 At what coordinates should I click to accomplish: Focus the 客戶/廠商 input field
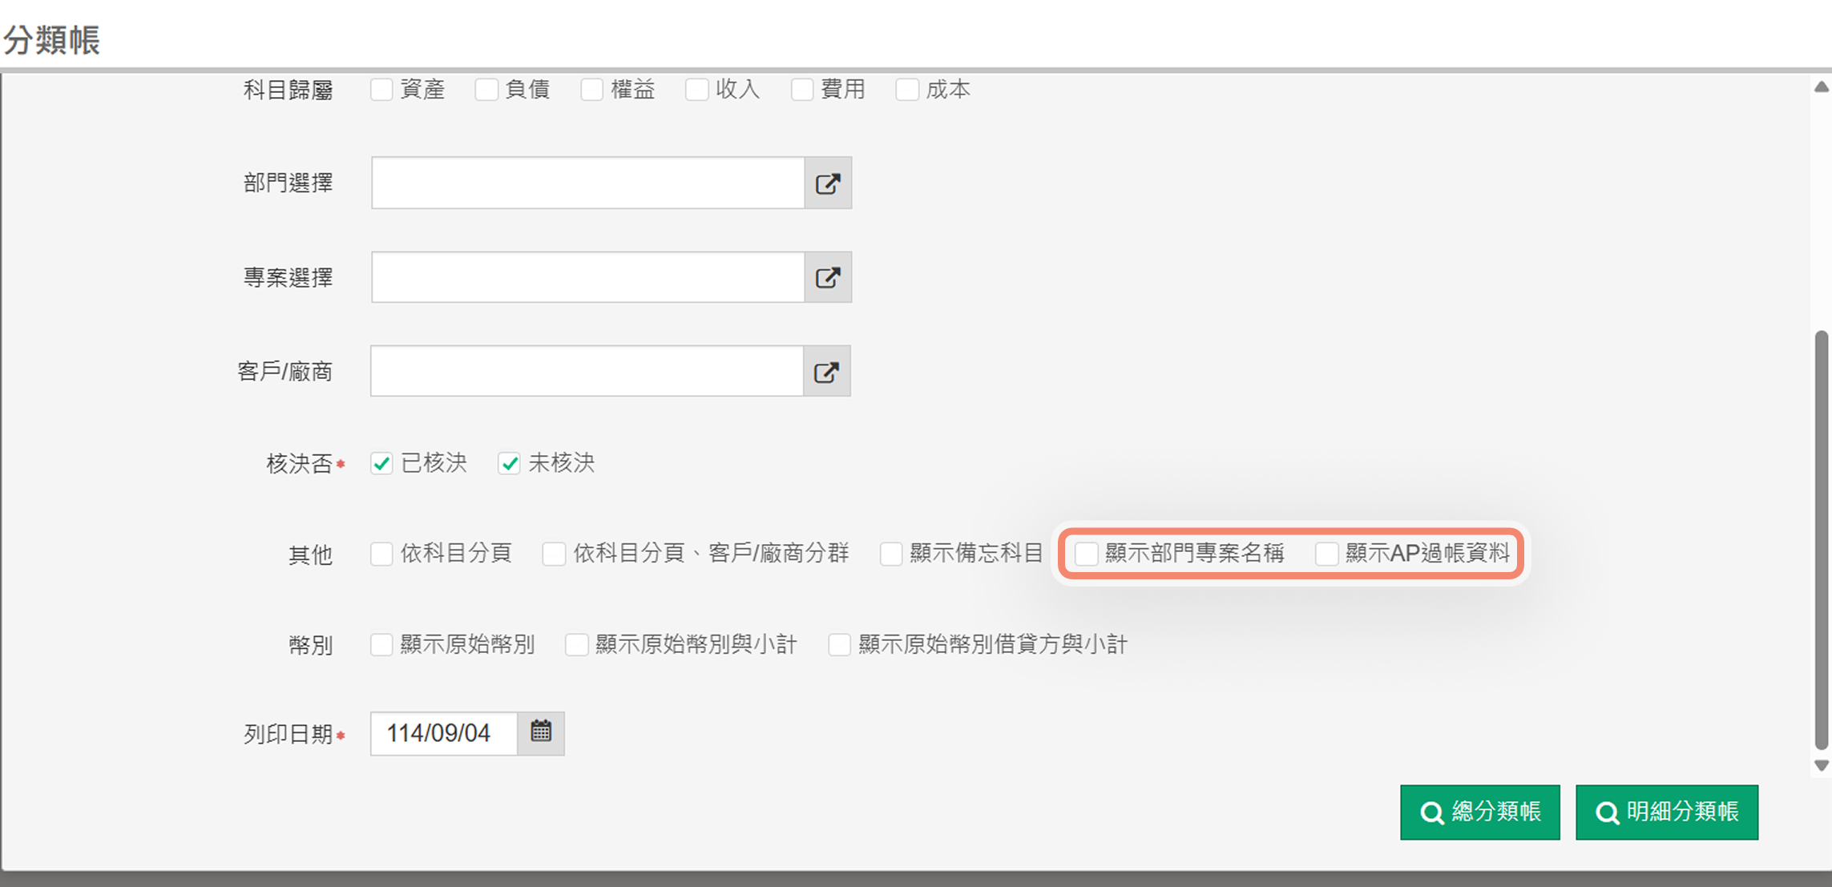click(587, 371)
